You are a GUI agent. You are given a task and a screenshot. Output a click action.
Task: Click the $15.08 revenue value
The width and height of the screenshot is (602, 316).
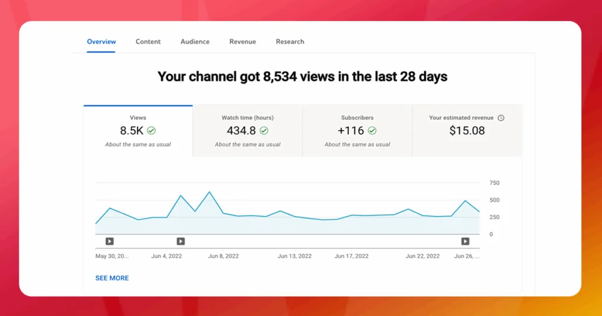tap(467, 131)
